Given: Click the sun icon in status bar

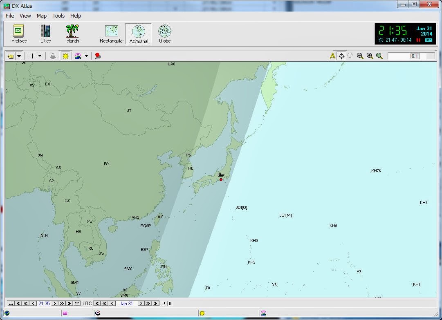Looking at the screenshot, I should point(202,313).
